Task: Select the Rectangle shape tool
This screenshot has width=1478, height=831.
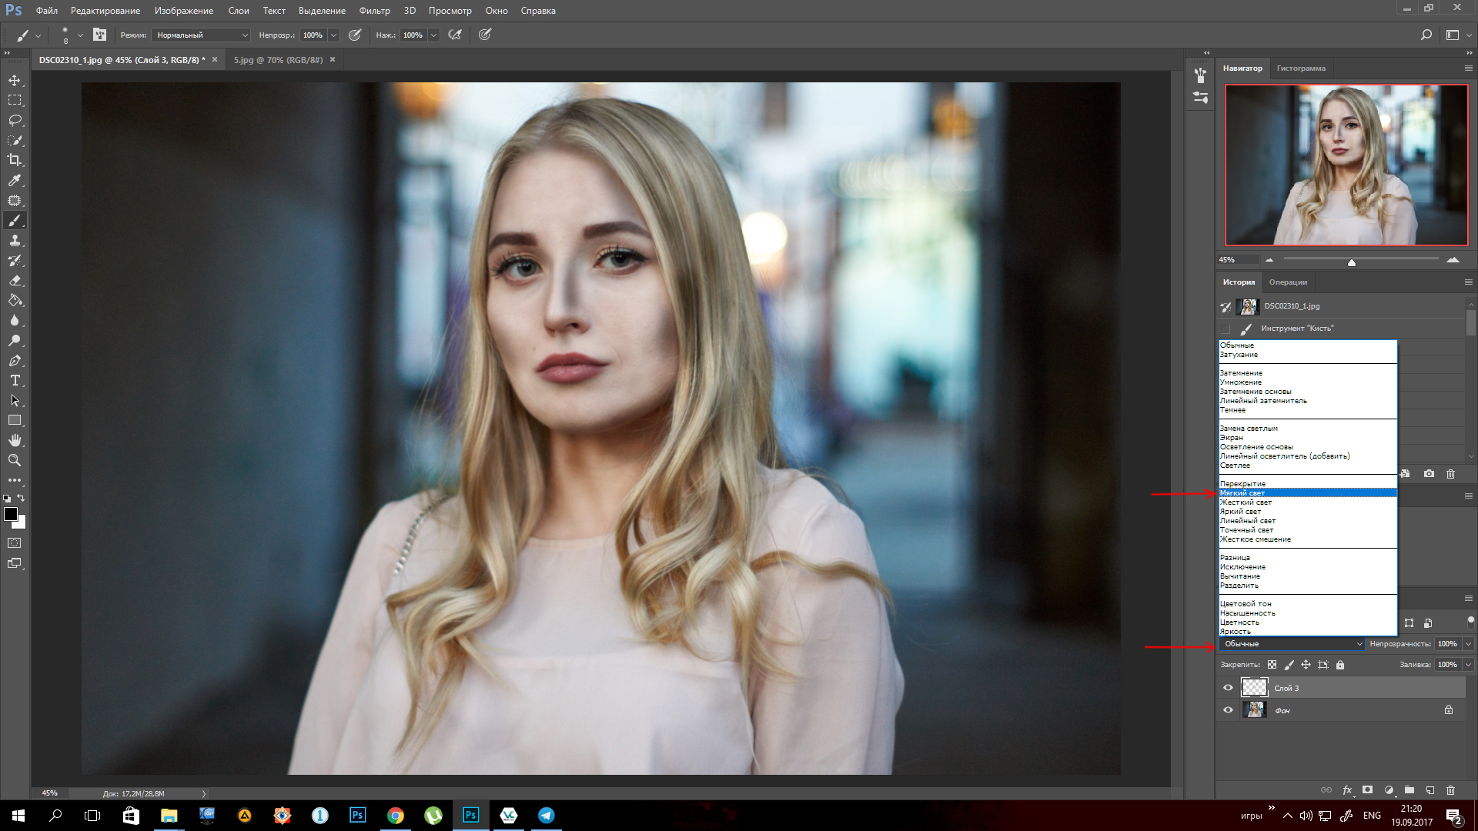Action: [15, 421]
